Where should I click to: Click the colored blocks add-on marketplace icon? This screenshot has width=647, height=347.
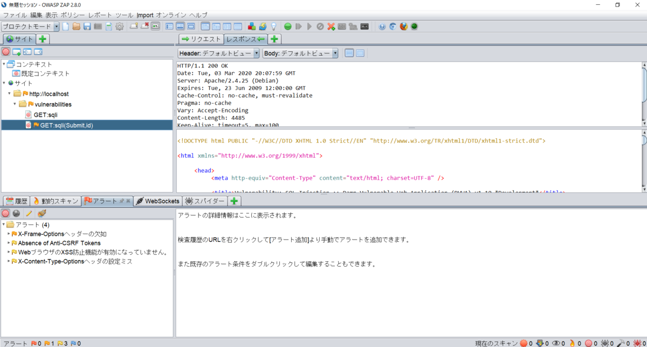click(x=252, y=26)
